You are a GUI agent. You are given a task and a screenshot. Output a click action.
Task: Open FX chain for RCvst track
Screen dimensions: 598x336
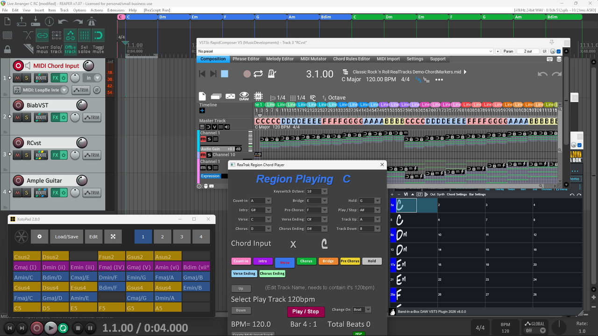(55, 155)
